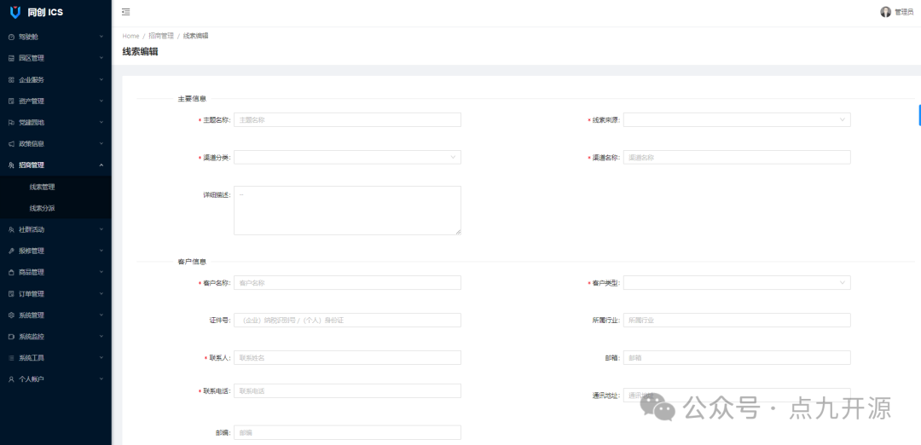Click the 报修管理 wrench icon
921x445 pixels.
[x=11, y=251]
